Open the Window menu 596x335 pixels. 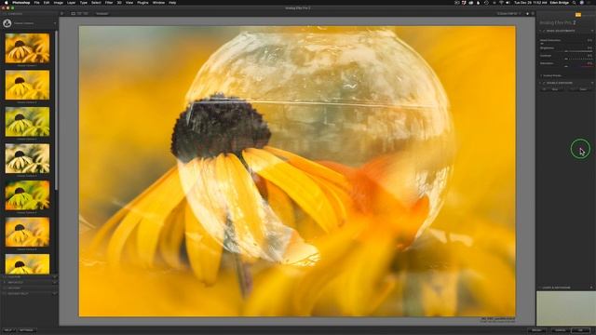tap(158, 3)
